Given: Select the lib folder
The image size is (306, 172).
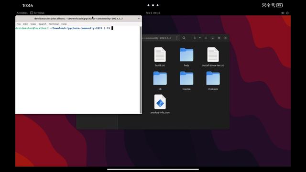Looking at the screenshot, I should click(x=160, y=81).
